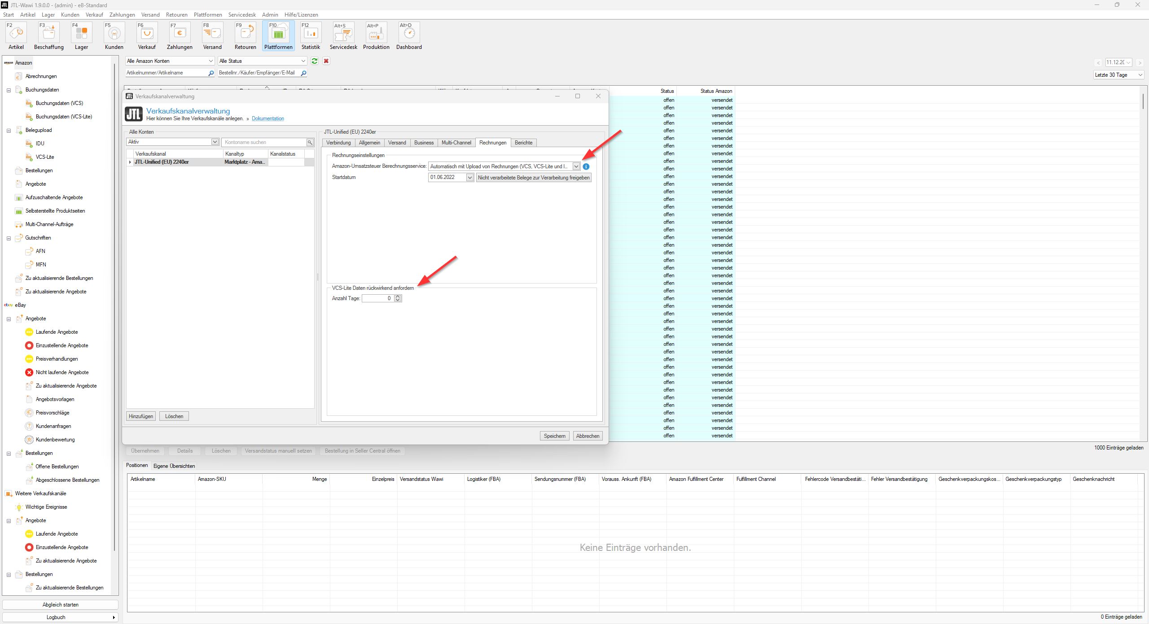Open the Zahlungen toolbar module

(x=180, y=36)
